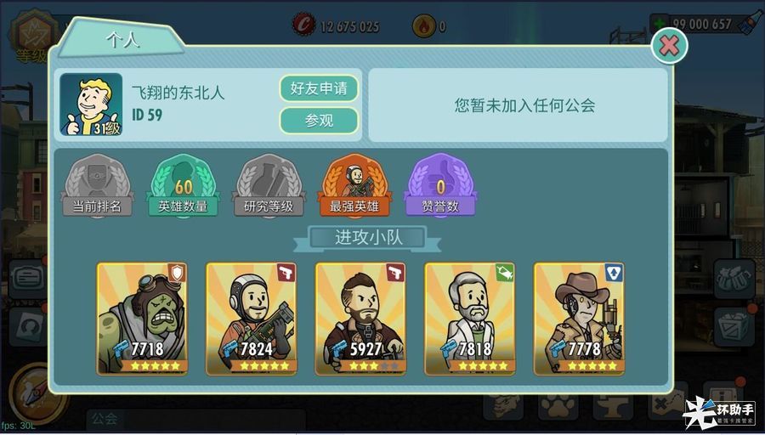Select the bearded hero card 5927
The width and height of the screenshot is (765, 435).
(360, 319)
